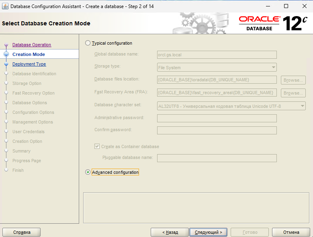The height and width of the screenshot is (237, 313).
Task: Click the Назад back button
Action: pos(170,232)
